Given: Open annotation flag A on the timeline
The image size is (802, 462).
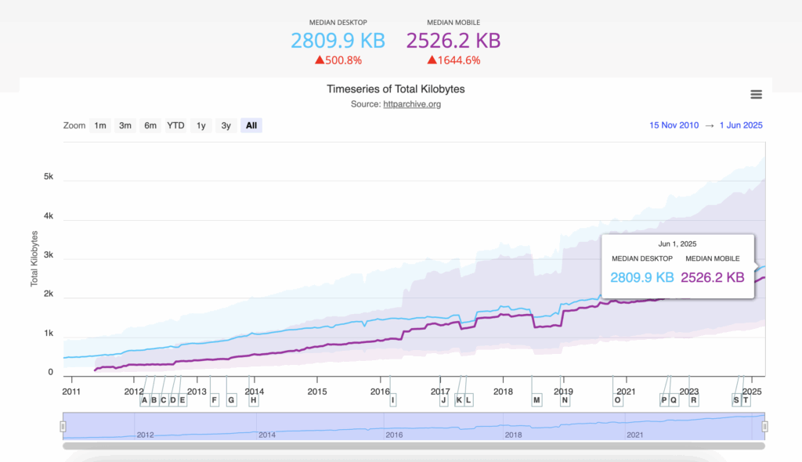Looking at the screenshot, I should point(144,399).
